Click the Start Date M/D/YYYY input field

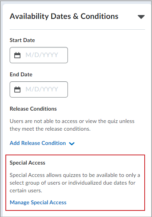pos(39,55)
